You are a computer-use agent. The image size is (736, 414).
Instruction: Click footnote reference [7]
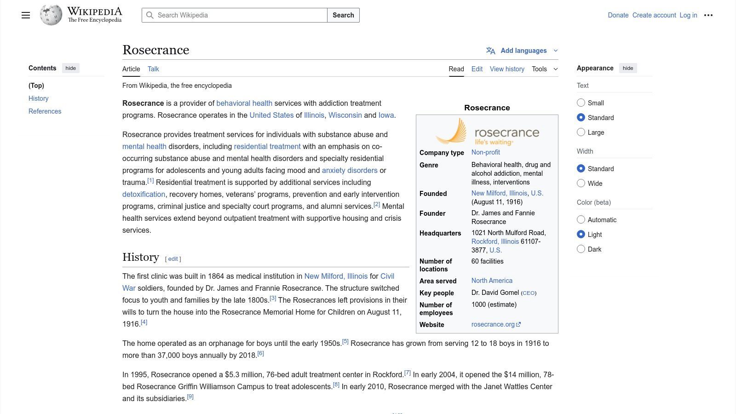pyautogui.click(x=408, y=373)
